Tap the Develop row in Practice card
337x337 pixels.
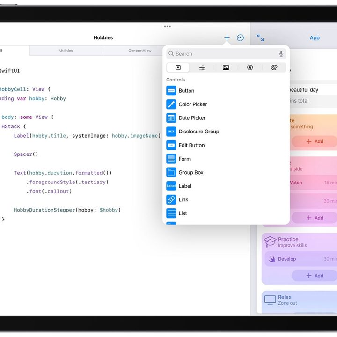coord(301,259)
